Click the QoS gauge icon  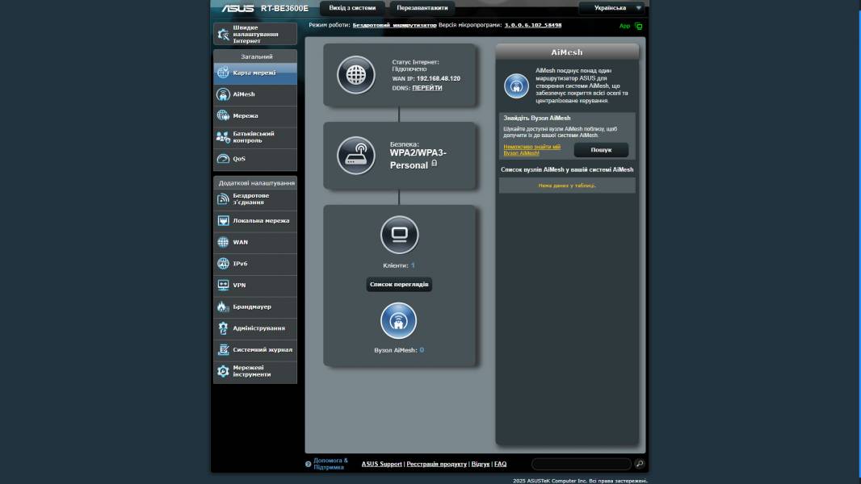tap(223, 158)
